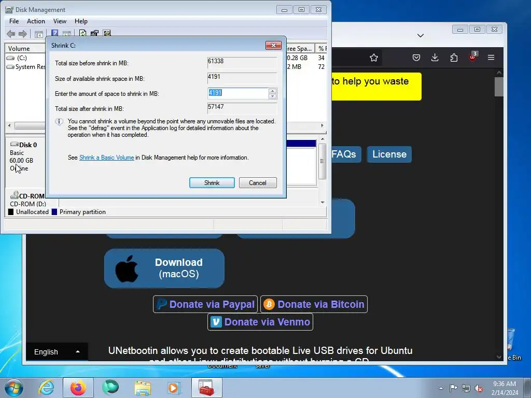The height and width of the screenshot is (398, 531).
Task: Click the Forward arrow in Disk Management toolbar
Action: point(23,34)
